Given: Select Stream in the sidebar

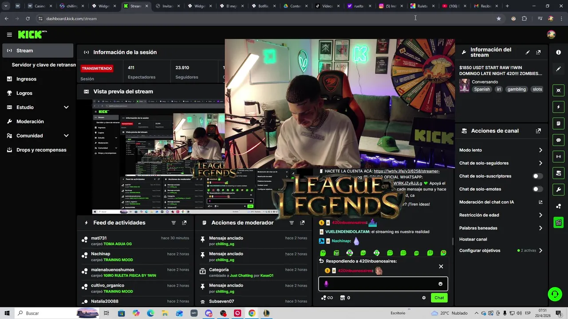Looking at the screenshot, I should tap(38, 51).
